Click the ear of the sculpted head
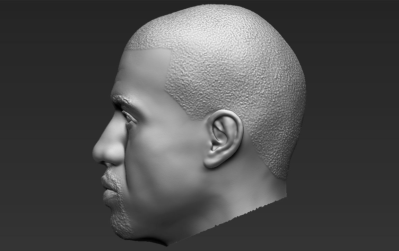 [224, 139]
